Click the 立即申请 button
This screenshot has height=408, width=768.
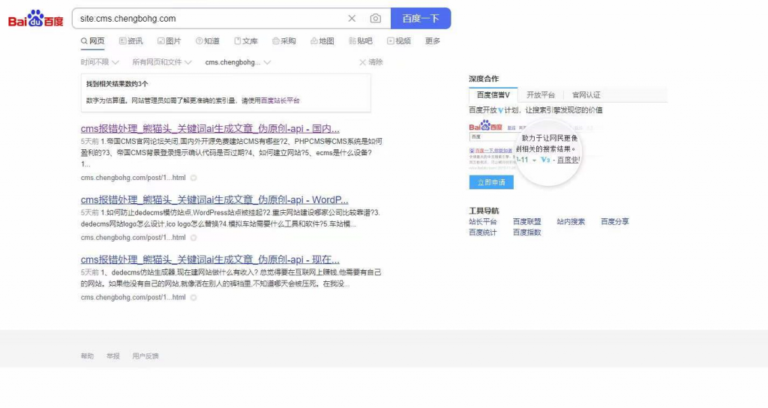[491, 182]
